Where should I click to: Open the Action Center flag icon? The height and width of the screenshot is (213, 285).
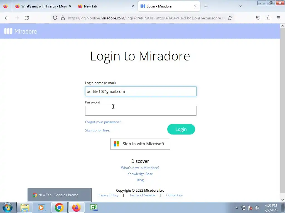click(x=250, y=208)
